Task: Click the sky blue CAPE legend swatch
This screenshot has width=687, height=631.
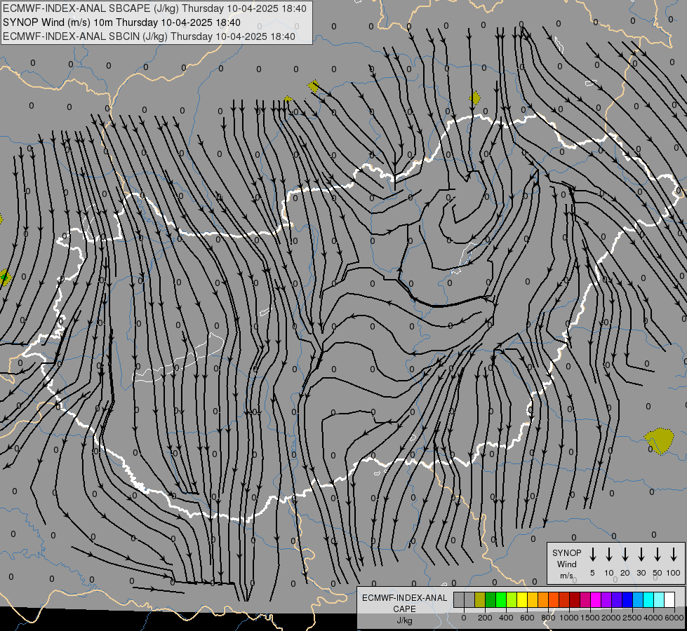Action: [637, 599]
